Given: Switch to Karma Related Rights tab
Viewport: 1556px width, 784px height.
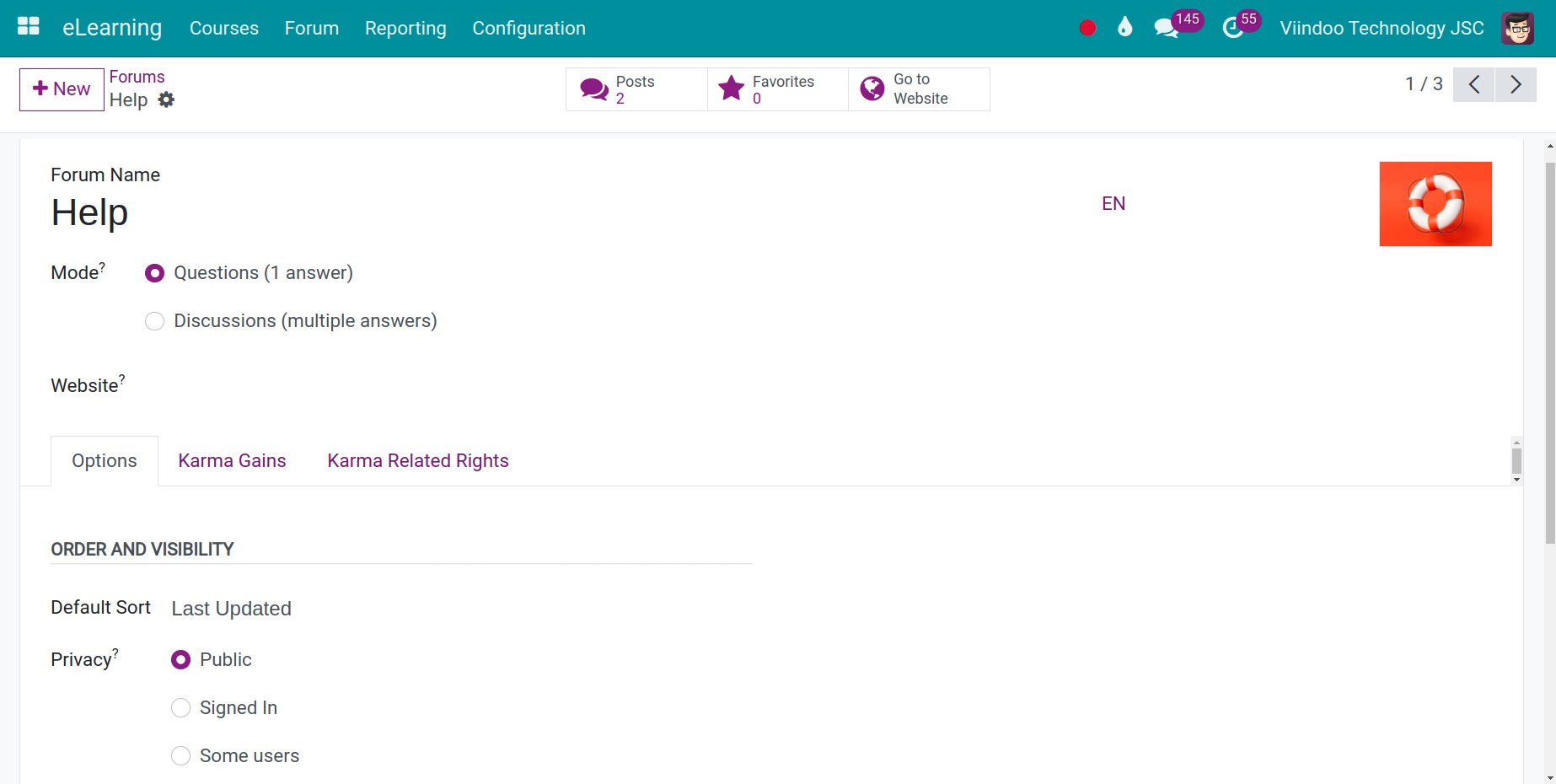Looking at the screenshot, I should click(x=418, y=460).
